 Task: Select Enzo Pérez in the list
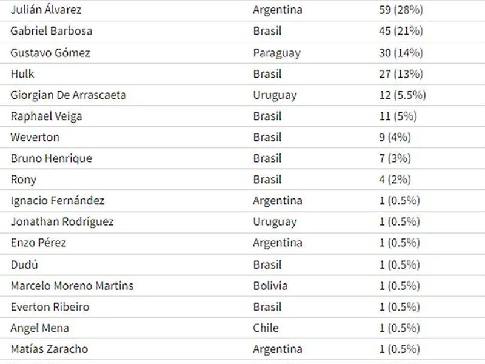38,243
